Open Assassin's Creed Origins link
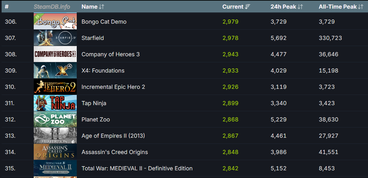 tap(115, 152)
